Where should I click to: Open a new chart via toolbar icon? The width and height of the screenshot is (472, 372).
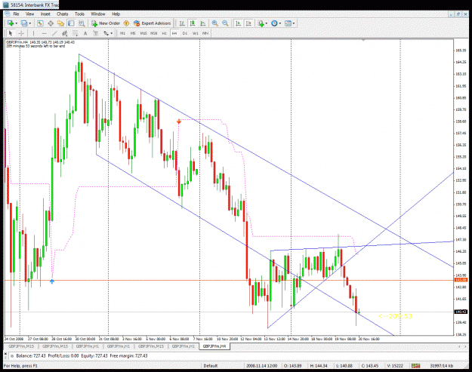click(11, 23)
